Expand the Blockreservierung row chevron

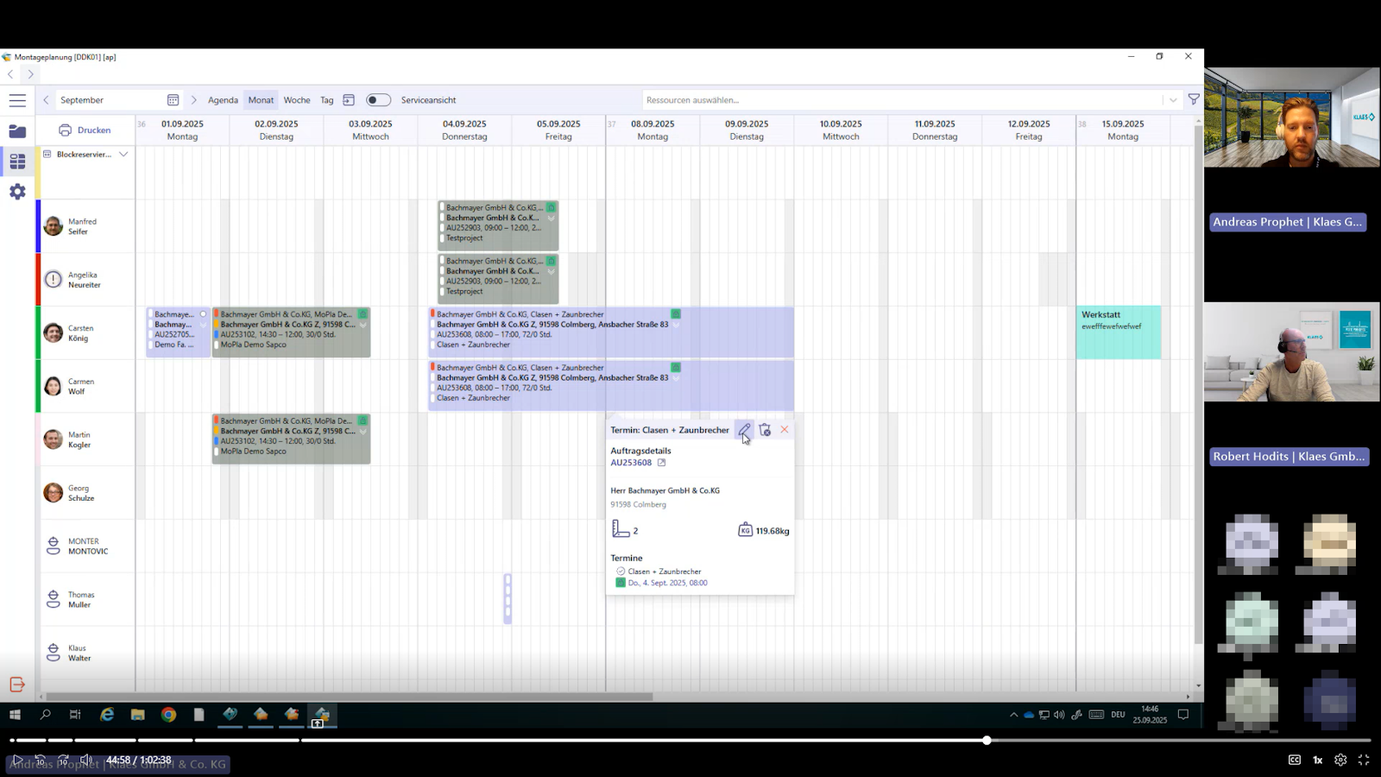point(123,155)
